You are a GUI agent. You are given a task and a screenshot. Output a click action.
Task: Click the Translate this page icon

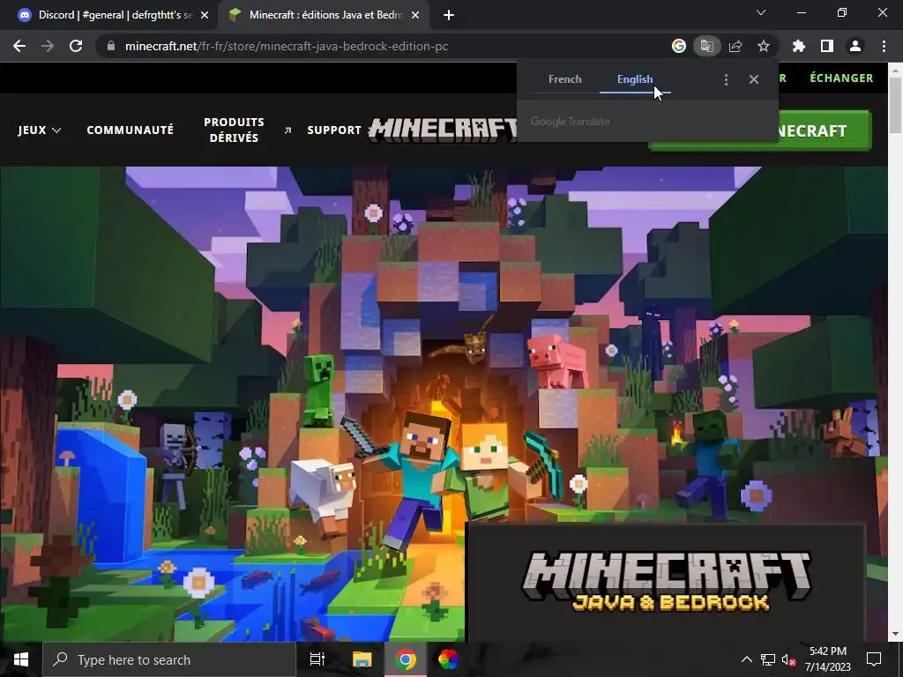pos(706,46)
